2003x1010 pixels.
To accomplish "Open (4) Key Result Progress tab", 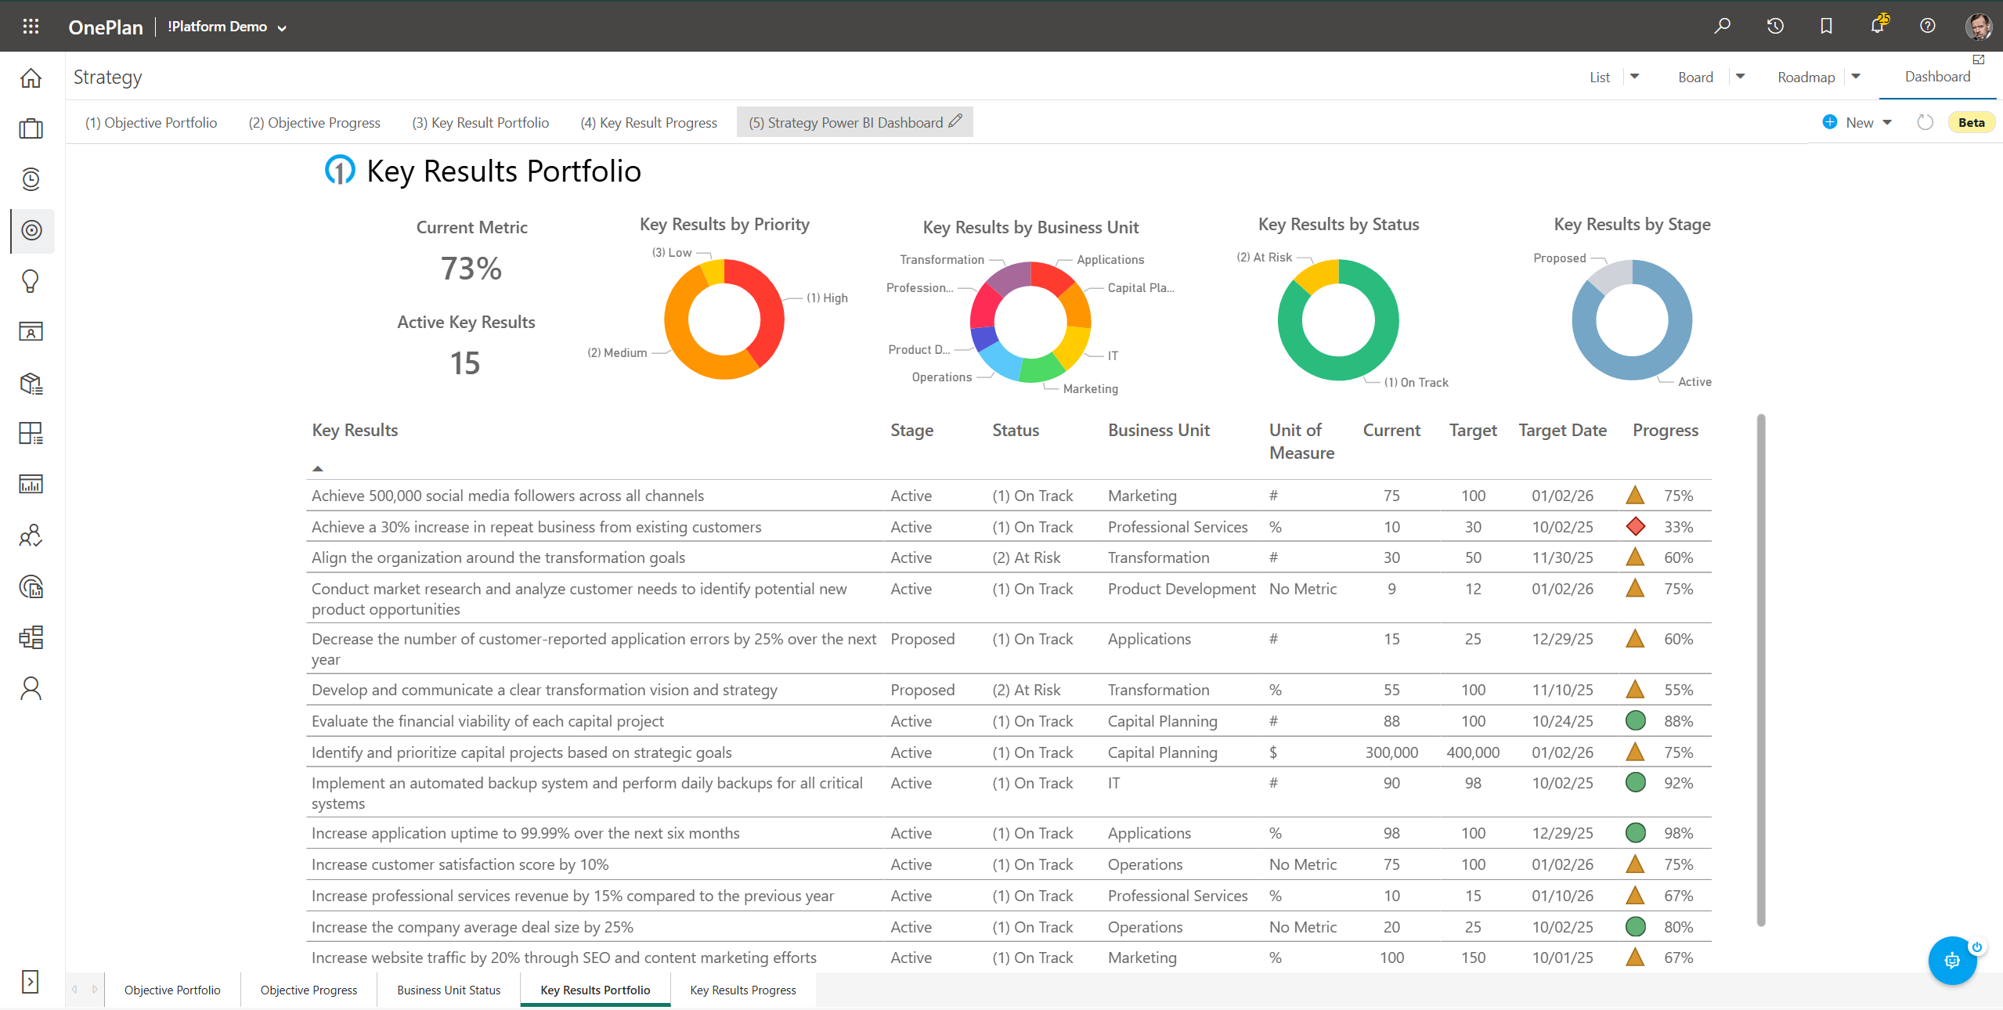I will pyautogui.click(x=648, y=123).
